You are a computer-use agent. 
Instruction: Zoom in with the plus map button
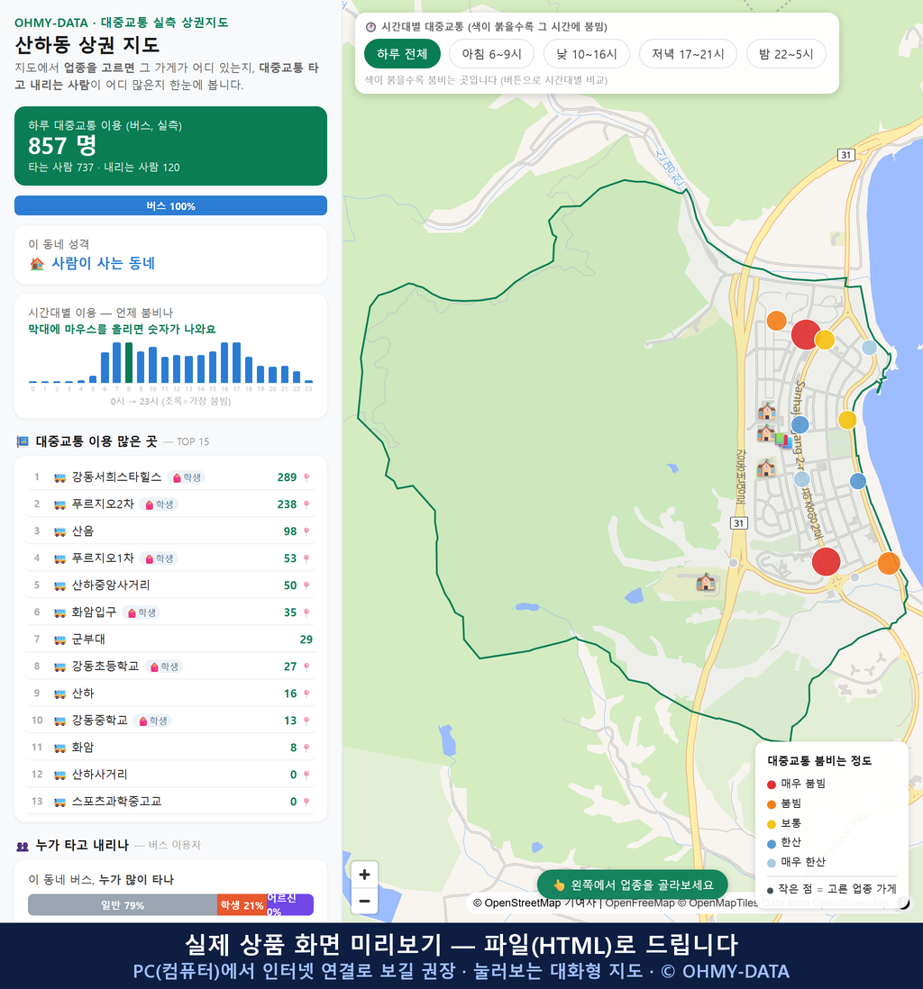pyautogui.click(x=364, y=875)
